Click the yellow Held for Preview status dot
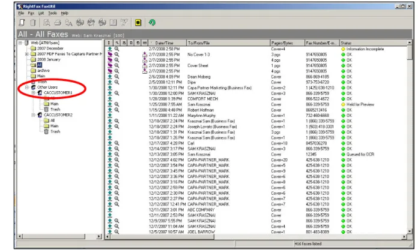 (x=343, y=104)
